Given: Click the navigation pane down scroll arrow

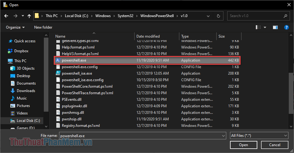Looking at the screenshot, I should pos(46,127).
